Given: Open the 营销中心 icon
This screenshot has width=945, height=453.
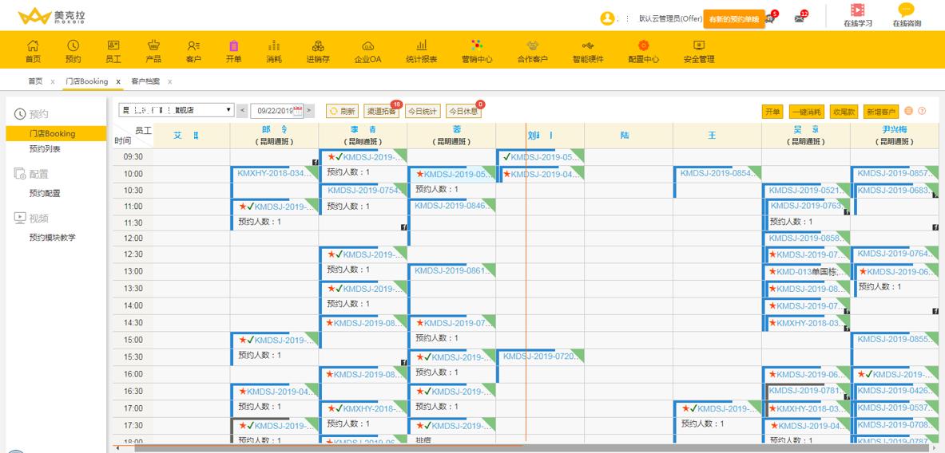Looking at the screenshot, I should click(x=477, y=46).
